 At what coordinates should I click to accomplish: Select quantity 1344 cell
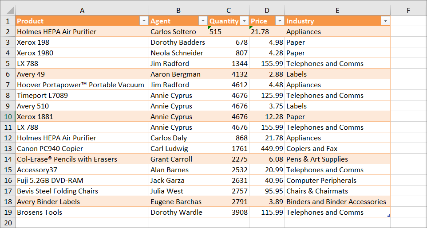(x=229, y=63)
